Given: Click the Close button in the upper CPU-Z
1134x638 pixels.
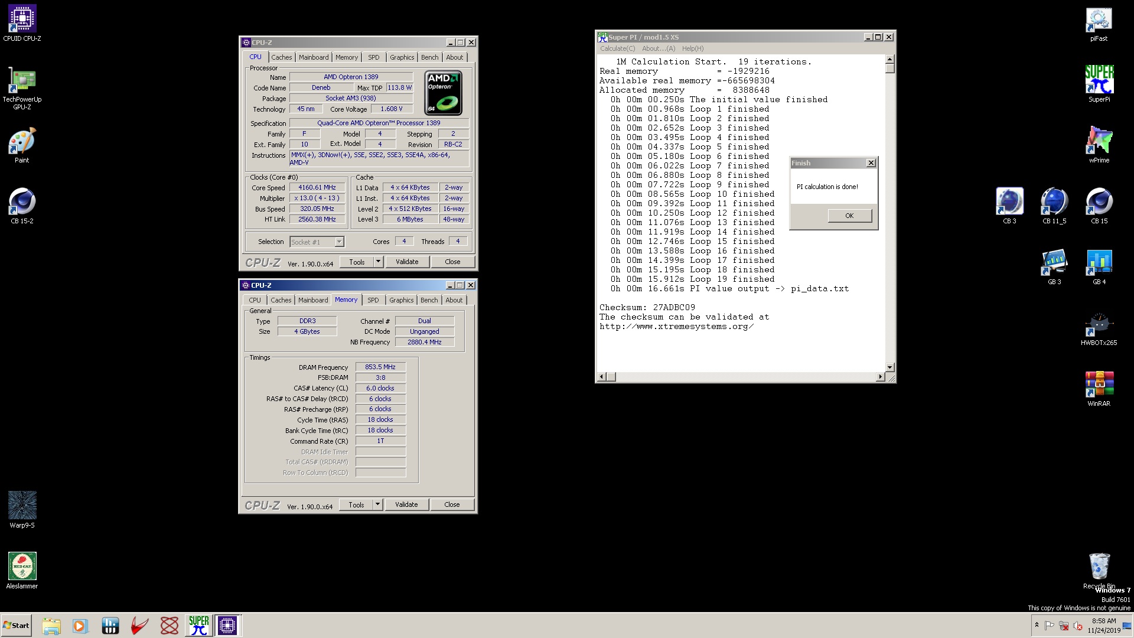Looking at the screenshot, I should click(452, 262).
